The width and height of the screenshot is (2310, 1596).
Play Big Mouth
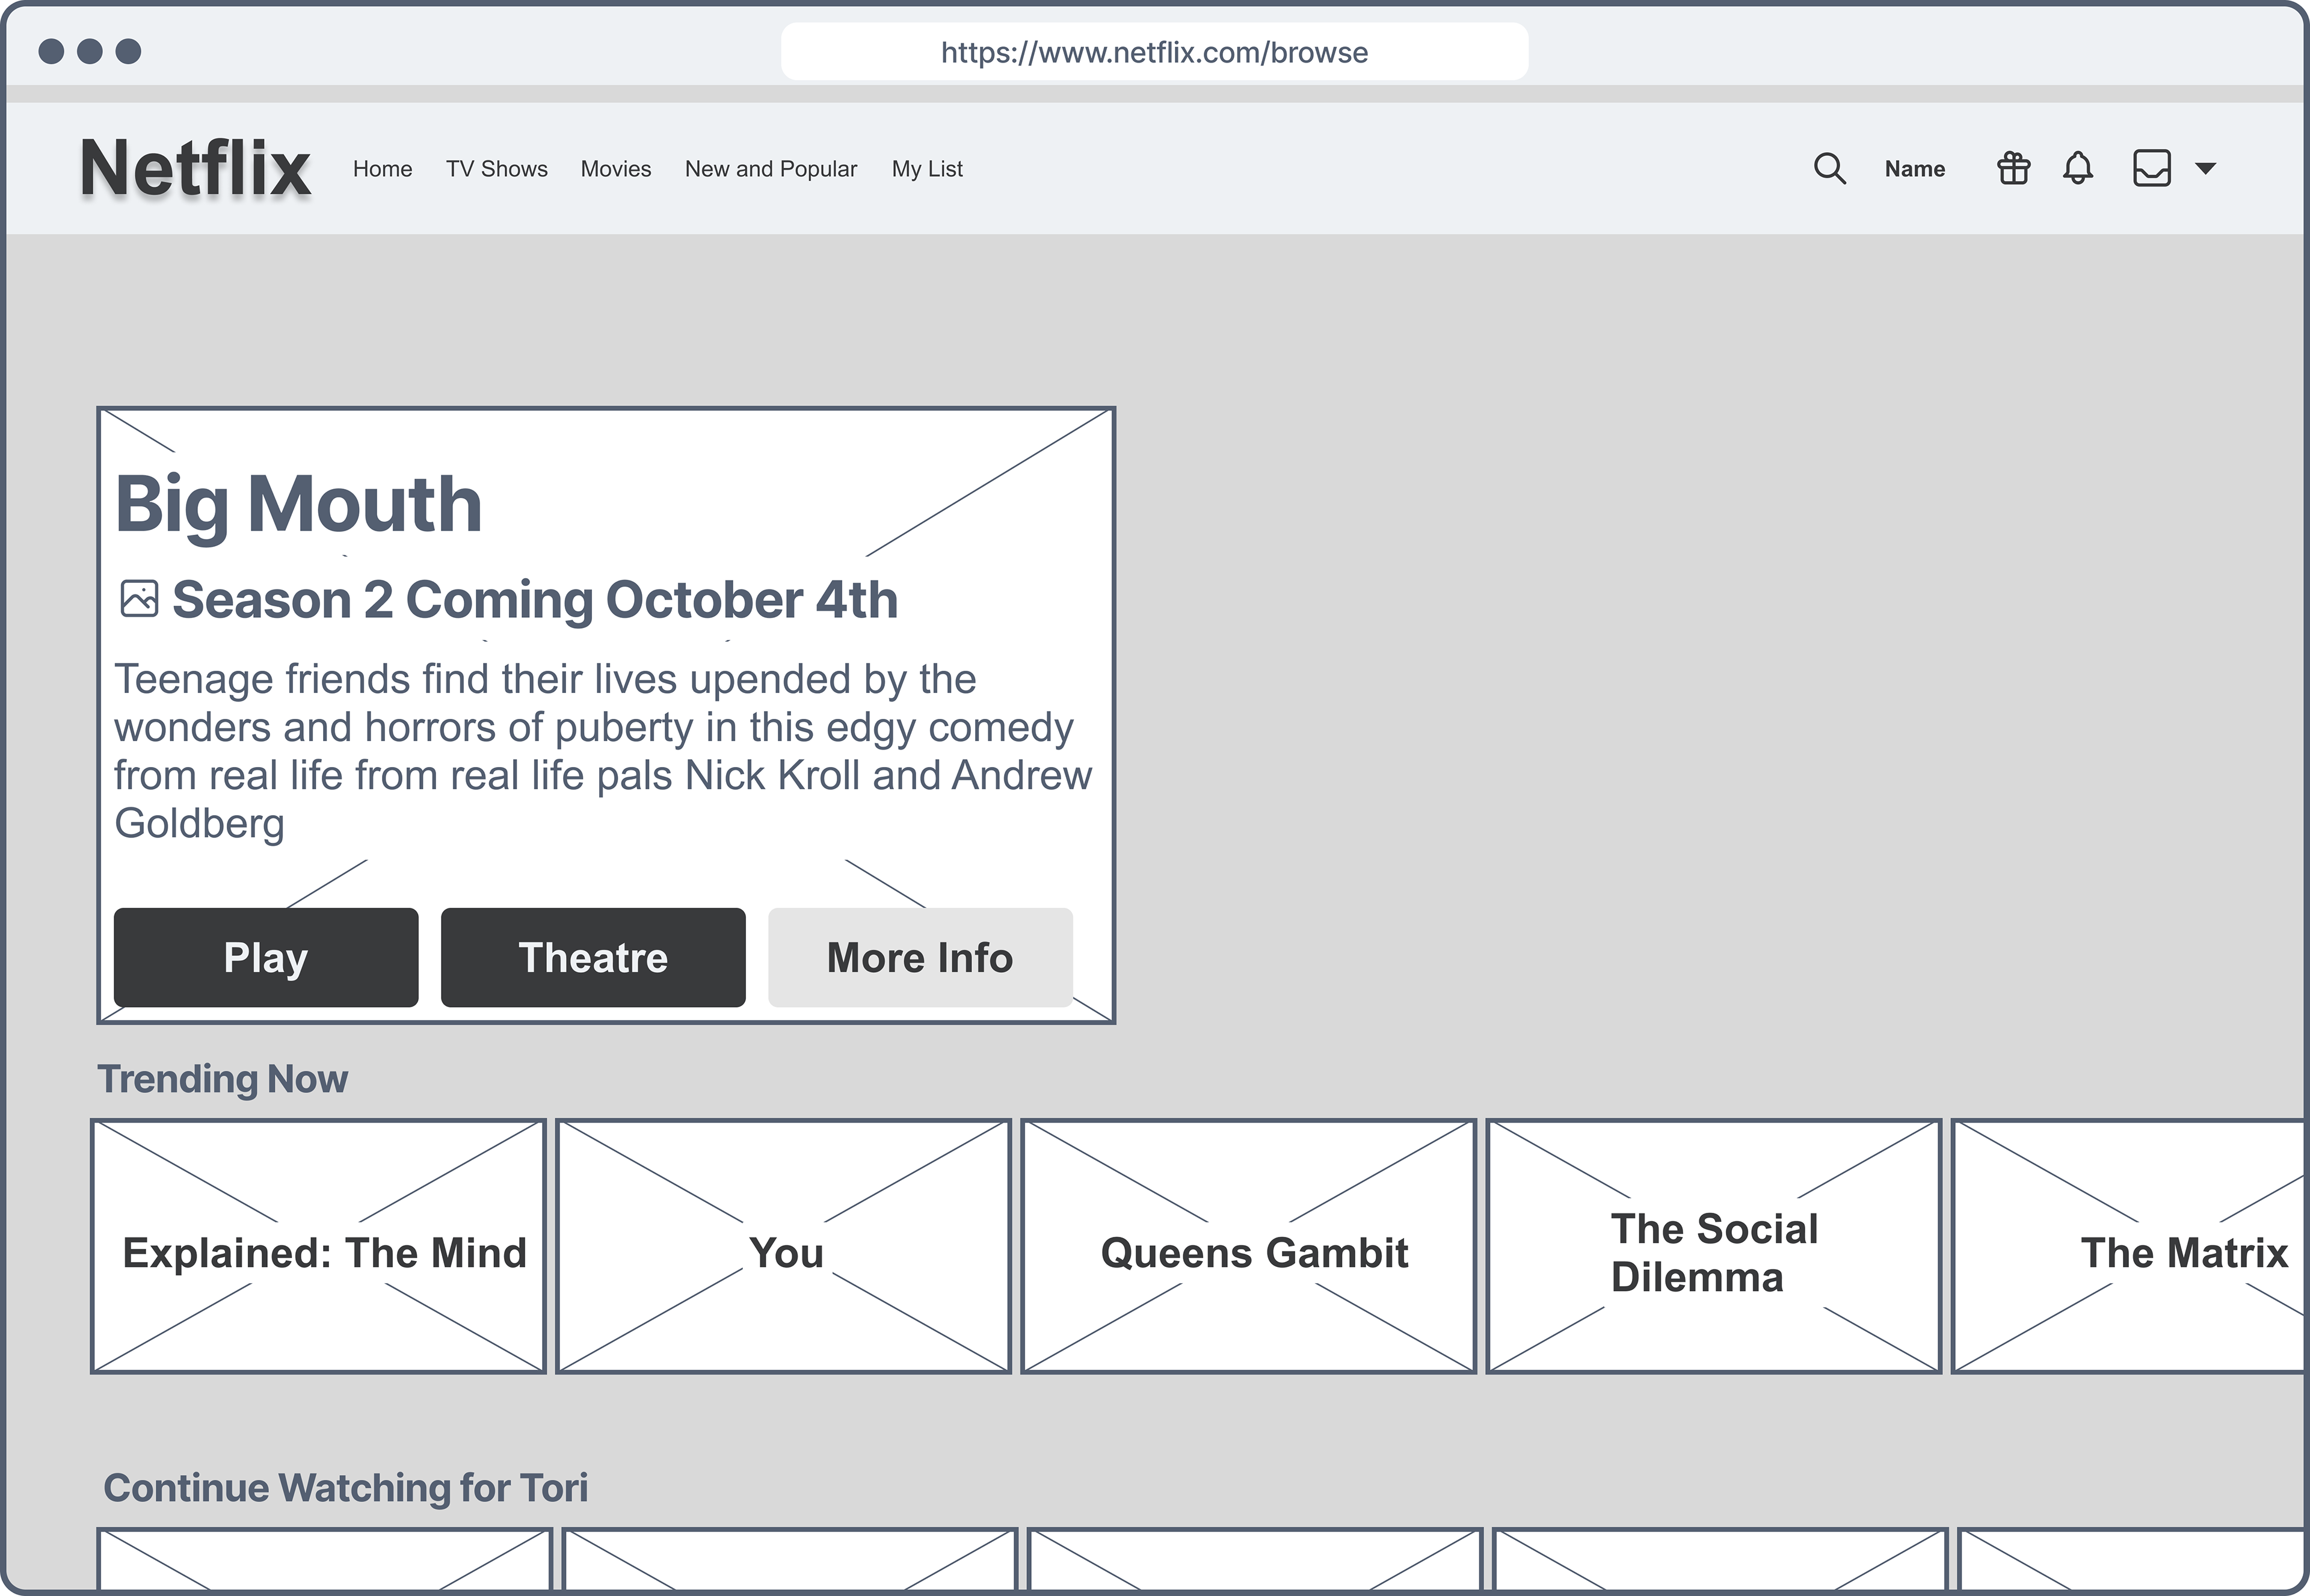(266, 957)
